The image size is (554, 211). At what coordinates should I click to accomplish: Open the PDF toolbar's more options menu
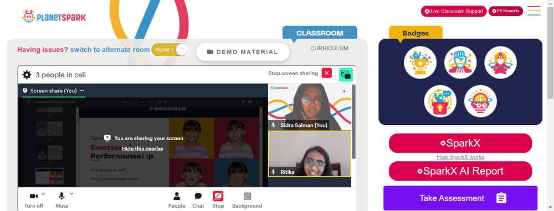click(257, 102)
